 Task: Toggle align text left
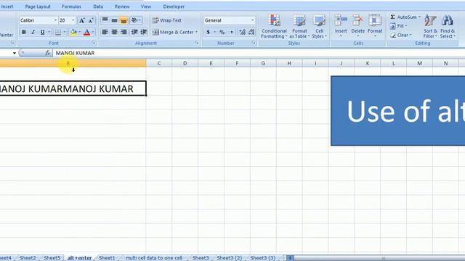tap(105, 32)
